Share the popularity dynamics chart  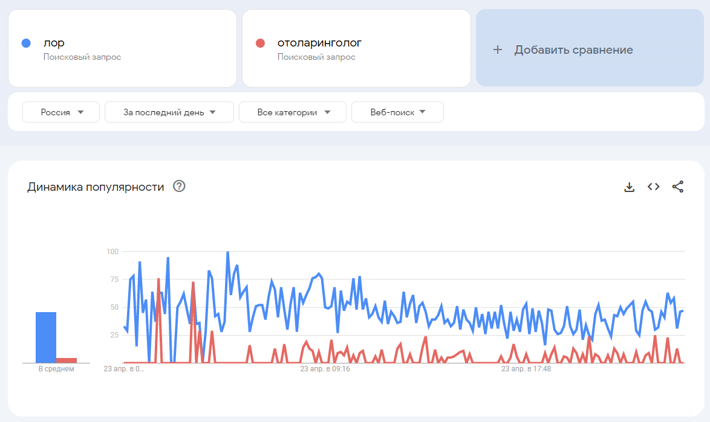click(677, 187)
